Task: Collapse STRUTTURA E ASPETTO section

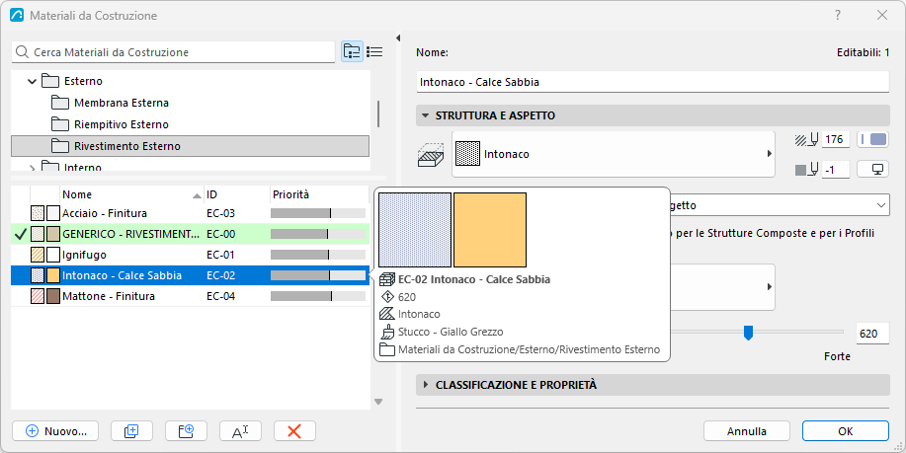Action: (x=426, y=115)
